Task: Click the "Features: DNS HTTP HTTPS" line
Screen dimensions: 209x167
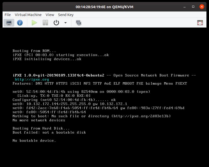Action: (x=100, y=84)
